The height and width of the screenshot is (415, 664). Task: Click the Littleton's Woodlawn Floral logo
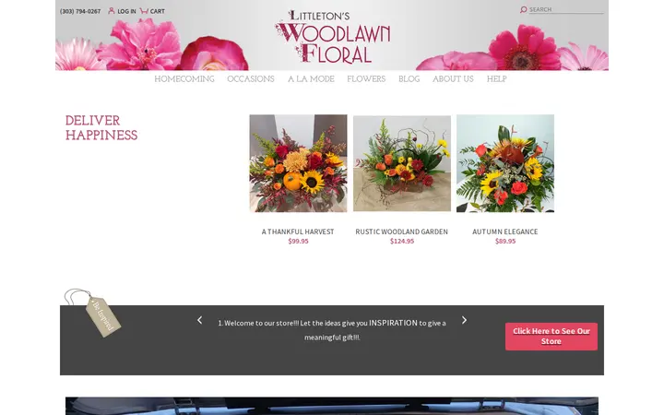pos(332,36)
